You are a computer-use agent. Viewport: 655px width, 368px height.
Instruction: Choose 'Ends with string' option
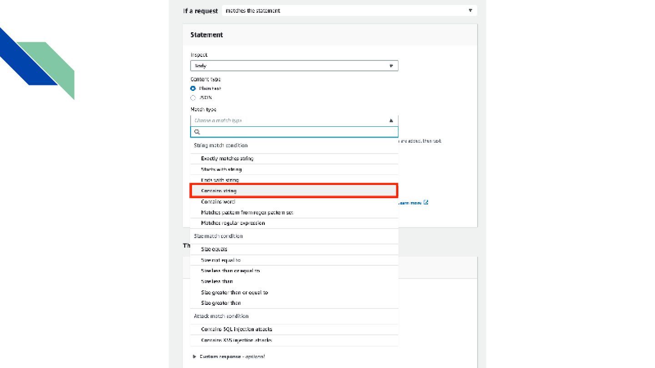[294, 180]
